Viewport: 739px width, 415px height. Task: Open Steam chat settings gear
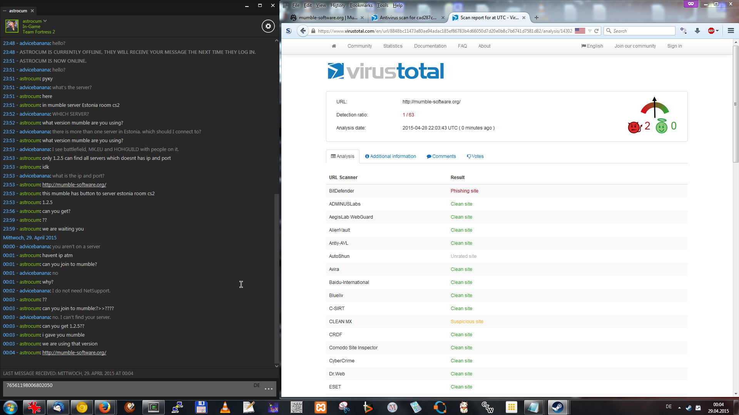pos(268,26)
